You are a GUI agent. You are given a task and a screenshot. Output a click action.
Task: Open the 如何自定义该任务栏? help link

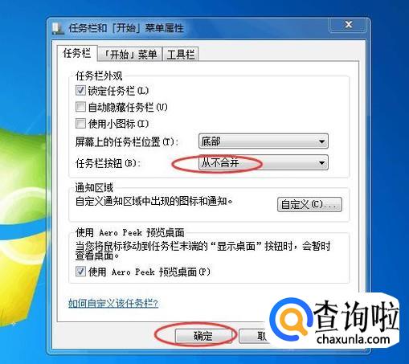113,303
